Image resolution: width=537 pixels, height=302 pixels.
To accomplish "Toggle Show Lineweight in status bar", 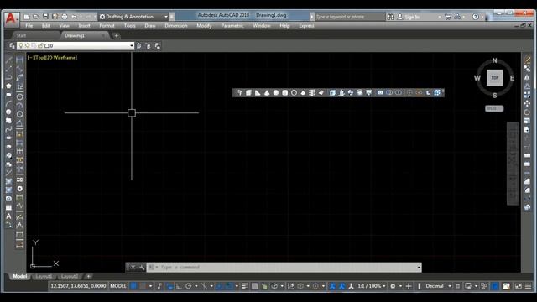I will [244, 286].
